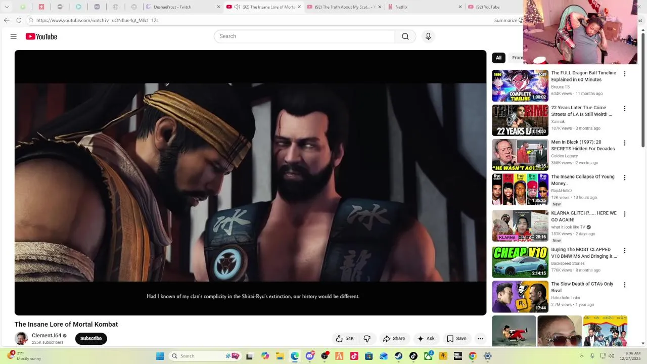Viewport: 647px width, 364px height.
Task: Dislike the video with thumbs down
Action: click(367, 339)
